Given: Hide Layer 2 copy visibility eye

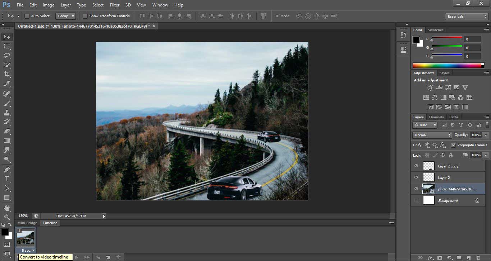Looking at the screenshot, I should coord(416,166).
